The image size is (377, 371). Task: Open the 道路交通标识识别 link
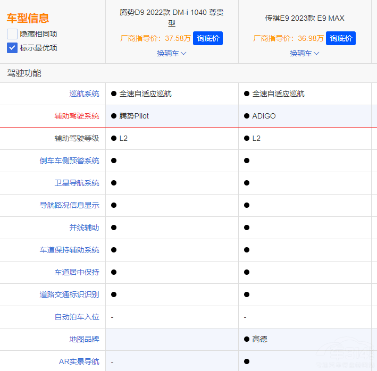tap(69, 294)
